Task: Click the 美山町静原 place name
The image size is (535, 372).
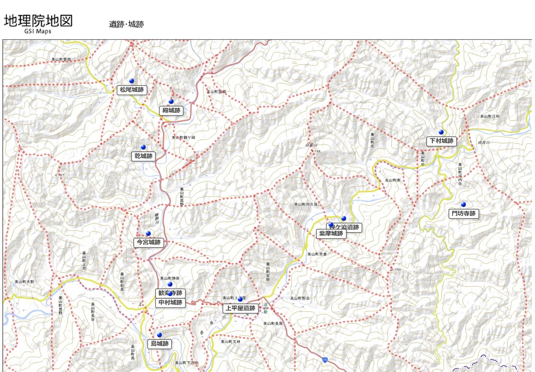Action: tap(170, 278)
